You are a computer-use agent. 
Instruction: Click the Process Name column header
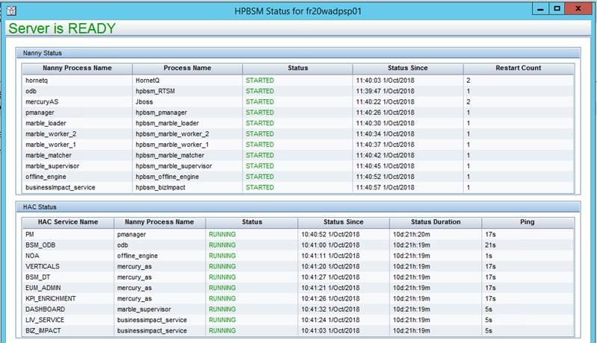point(188,68)
